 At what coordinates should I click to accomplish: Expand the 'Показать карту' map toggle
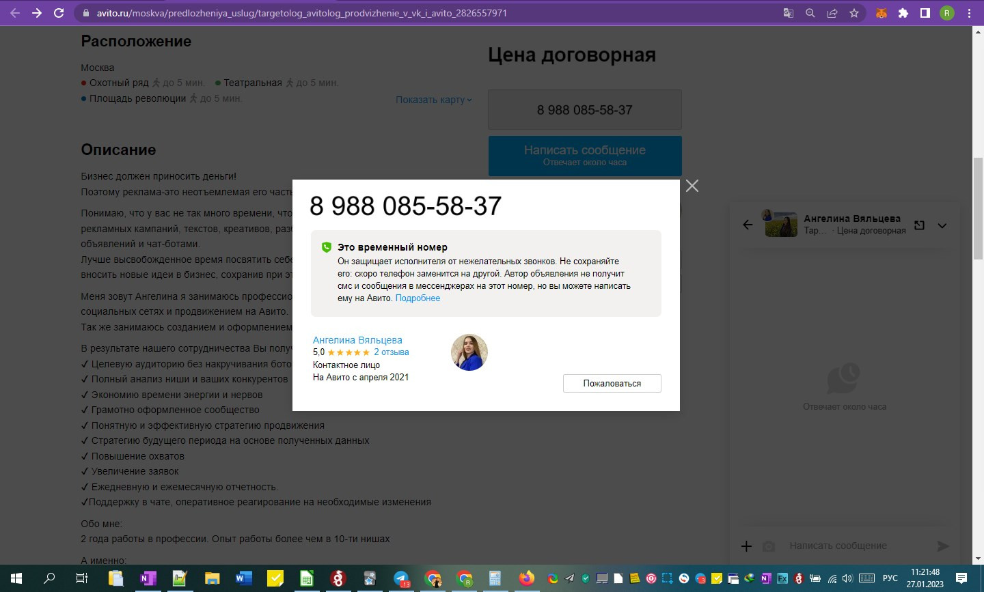[434, 100]
